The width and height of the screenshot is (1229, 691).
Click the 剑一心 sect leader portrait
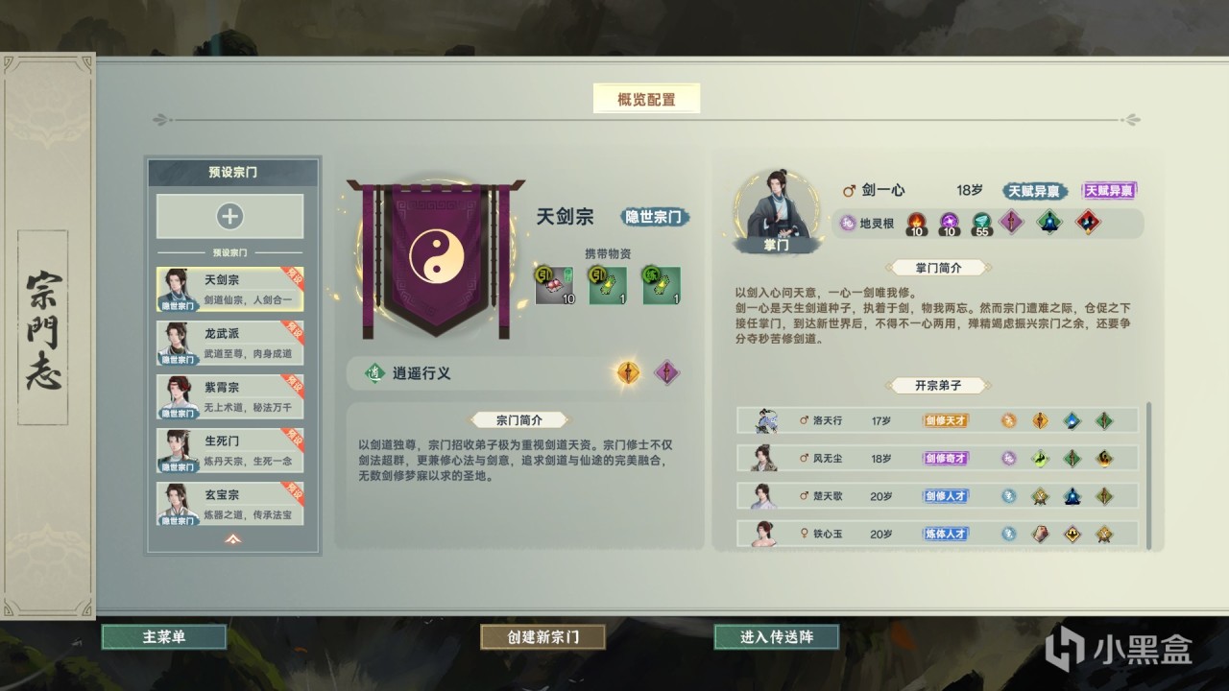coord(775,213)
